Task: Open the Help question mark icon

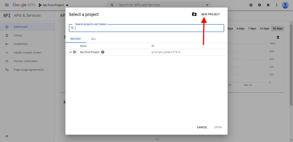Action: 259,5
